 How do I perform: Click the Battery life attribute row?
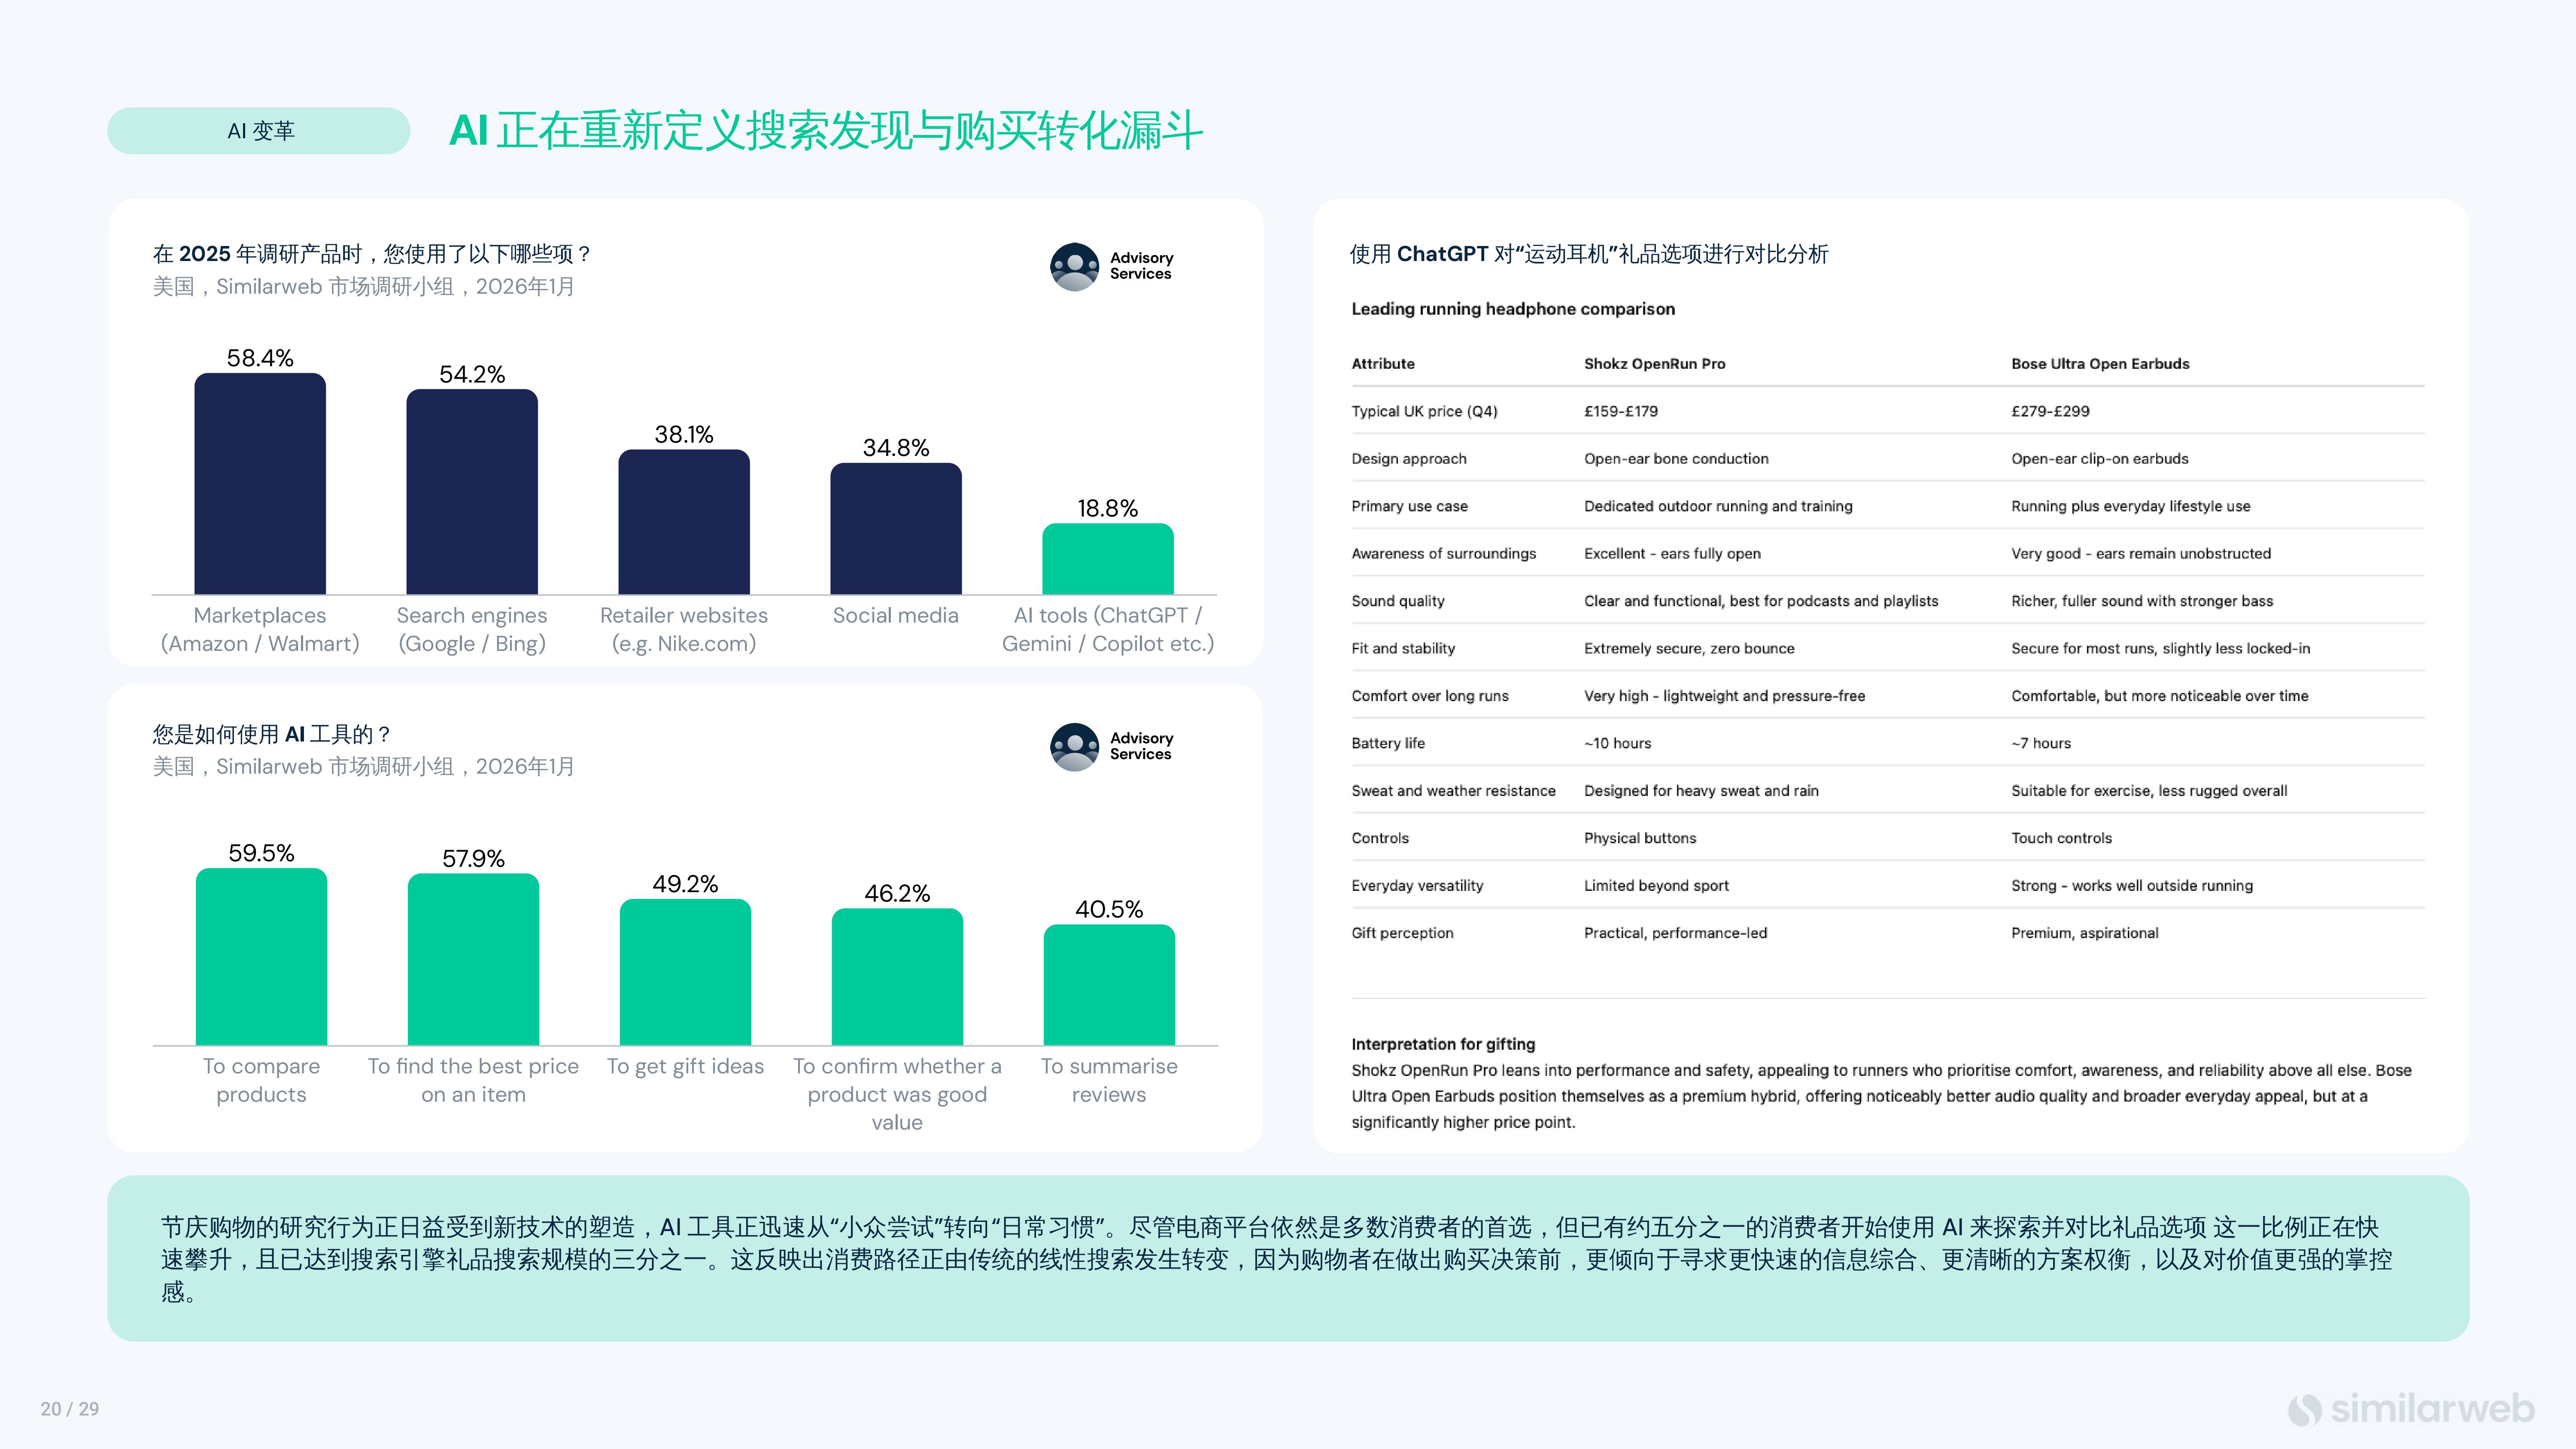click(1388, 743)
